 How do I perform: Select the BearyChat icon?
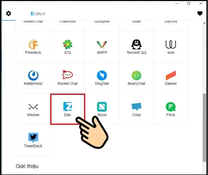coord(136,76)
